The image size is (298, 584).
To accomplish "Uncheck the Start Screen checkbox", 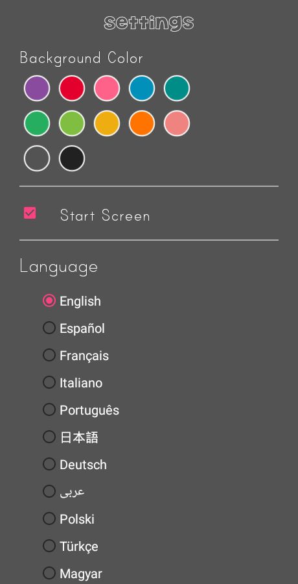I will coord(30,213).
